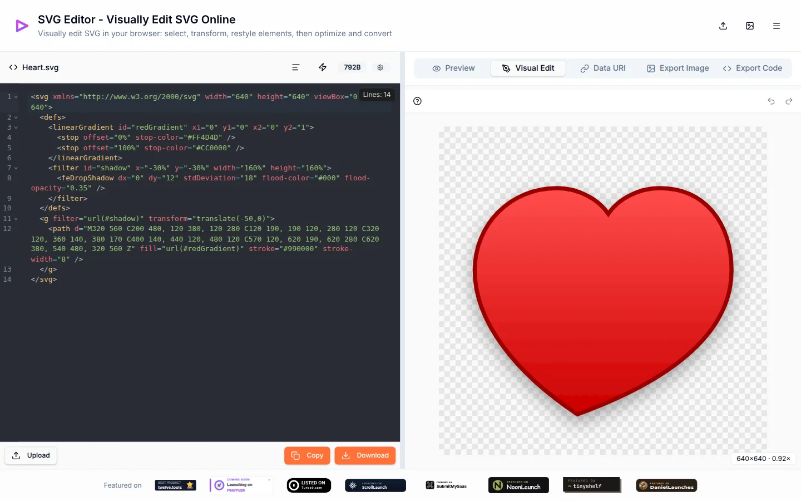Open the NoonLaunch badge
Screen dimensions: 801x501
[x=518, y=485]
